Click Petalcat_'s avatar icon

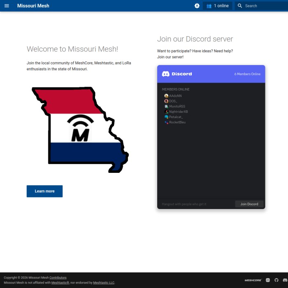(x=166, y=117)
